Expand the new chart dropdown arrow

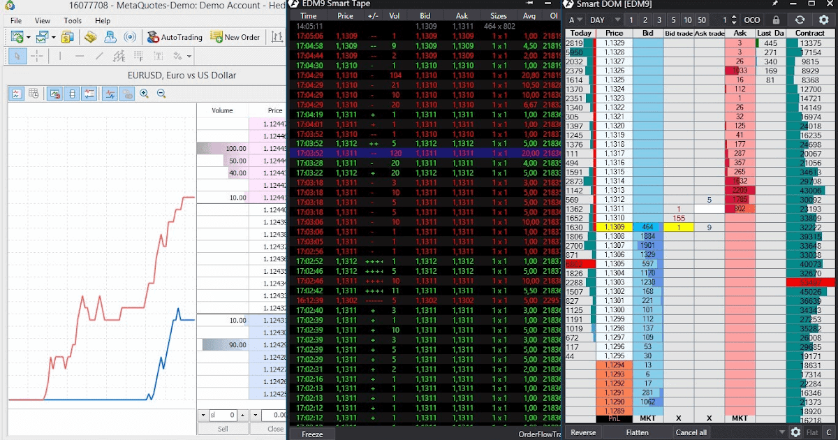click(29, 37)
